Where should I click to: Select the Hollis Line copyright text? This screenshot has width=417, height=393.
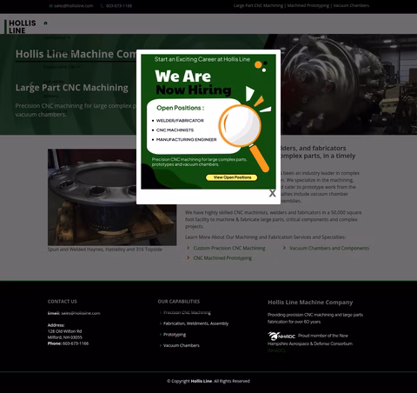tap(208, 381)
